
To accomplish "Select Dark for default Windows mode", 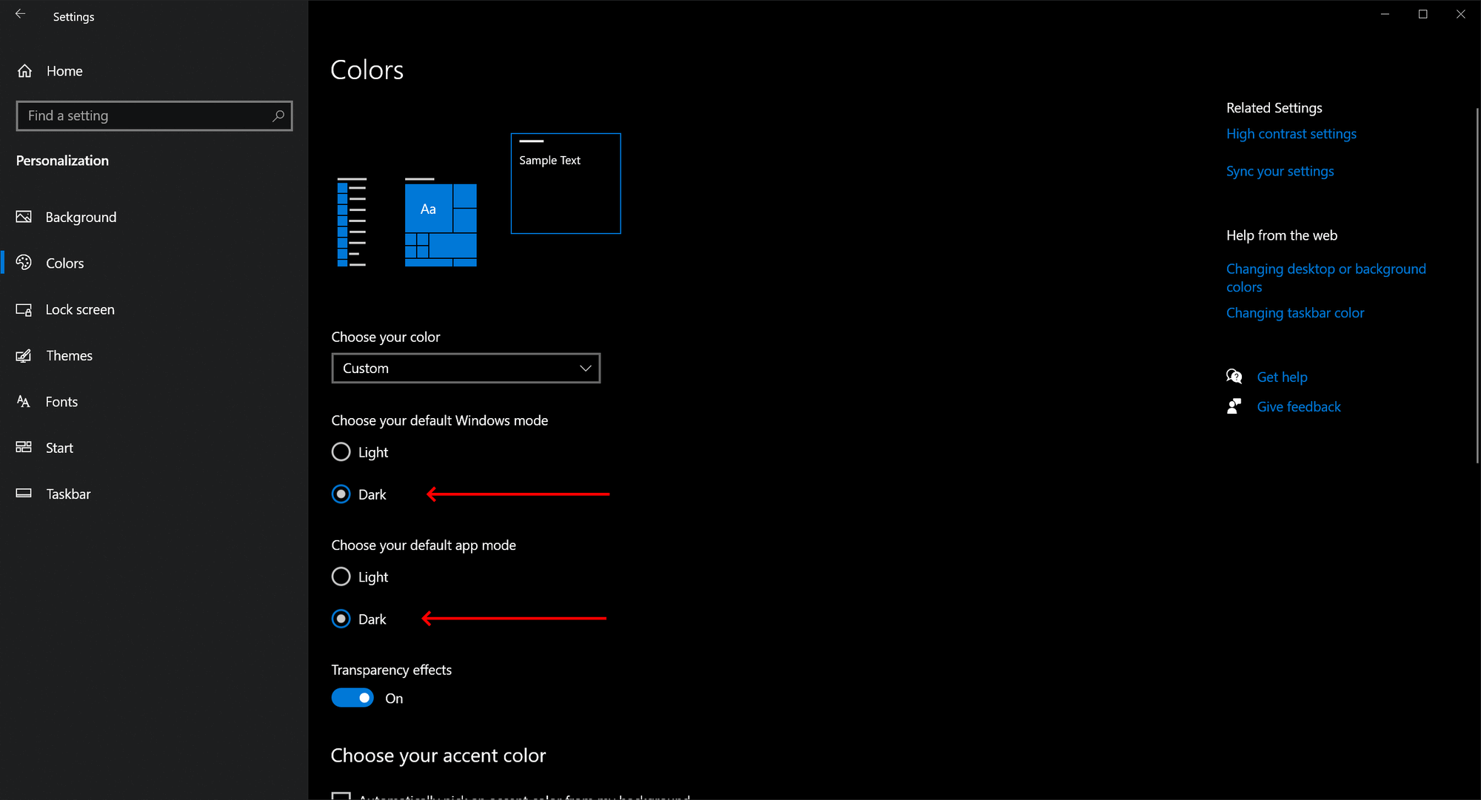I will click(x=342, y=494).
